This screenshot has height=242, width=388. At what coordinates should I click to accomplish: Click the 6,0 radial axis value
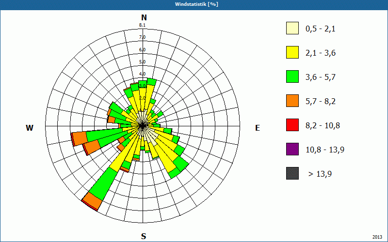pos(142,50)
